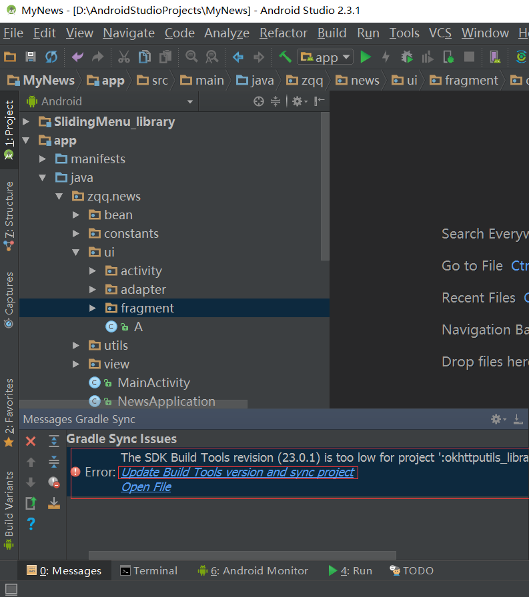The width and height of the screenshot is (529, 597).
Task: Copy using the toolbar copy icon
Action: [145, 57]
